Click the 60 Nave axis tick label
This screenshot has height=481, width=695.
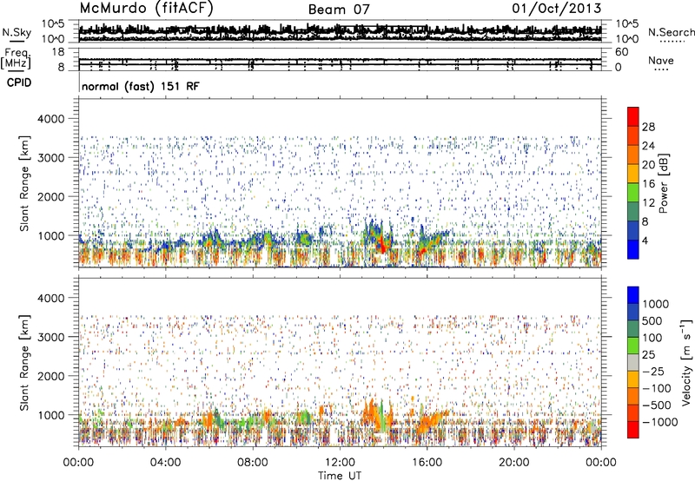click(x=621, y=52)
